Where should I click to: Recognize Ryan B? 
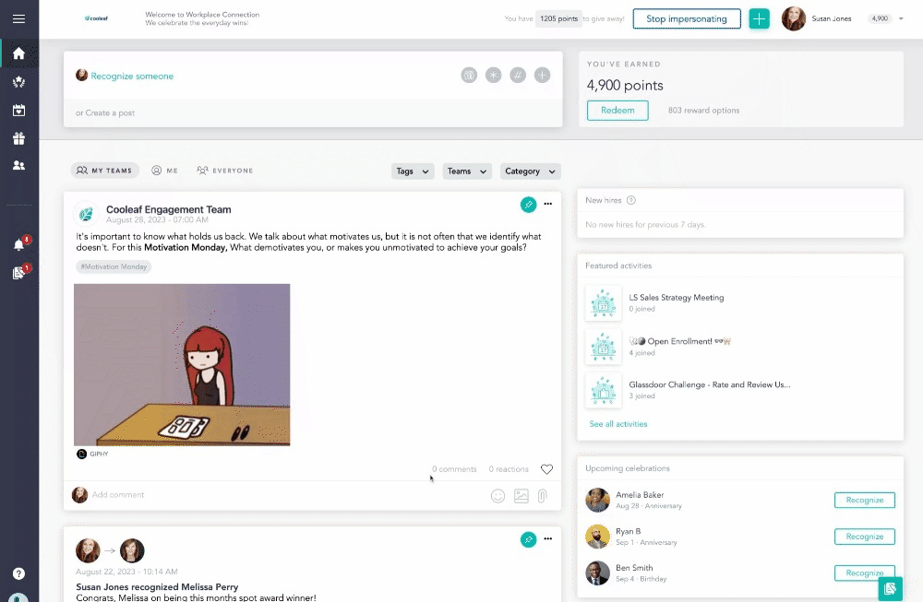click(865, 537)
